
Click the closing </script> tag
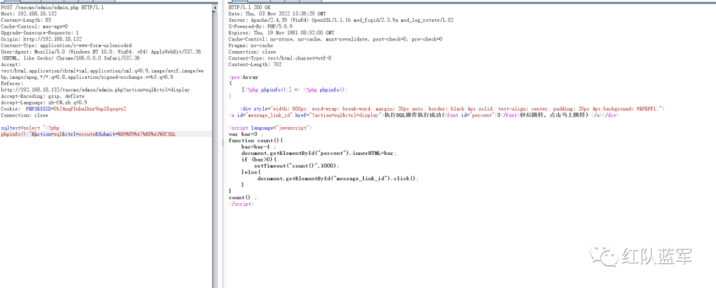coord(241,204)
